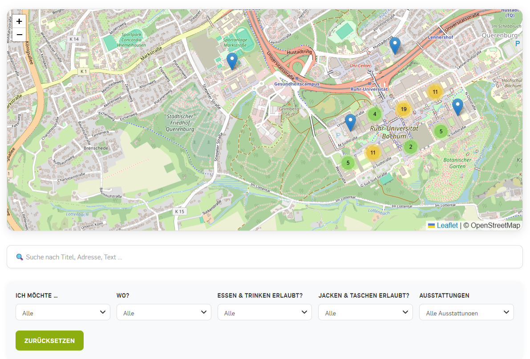Zoom in on the map
Viewport: 530px width, 359px height.
point(19,21)
